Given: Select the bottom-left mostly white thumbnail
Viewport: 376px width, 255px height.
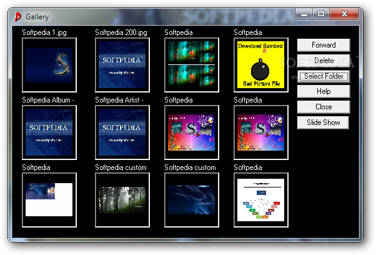Looking at the screenshot, I should coord(49,200).
